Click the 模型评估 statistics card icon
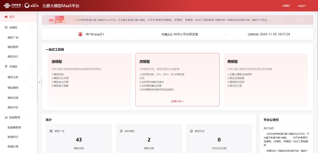Image resolution: width=318 pixels, height=153 pixels. tap(192, 131)
